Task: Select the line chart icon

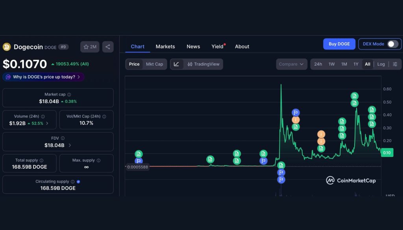Action: click(x=176, y=64)
